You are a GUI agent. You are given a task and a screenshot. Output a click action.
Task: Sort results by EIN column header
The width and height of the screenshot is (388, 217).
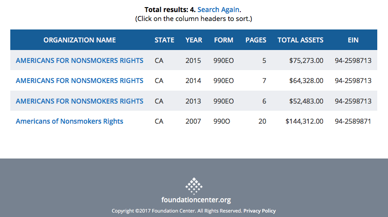353,40
